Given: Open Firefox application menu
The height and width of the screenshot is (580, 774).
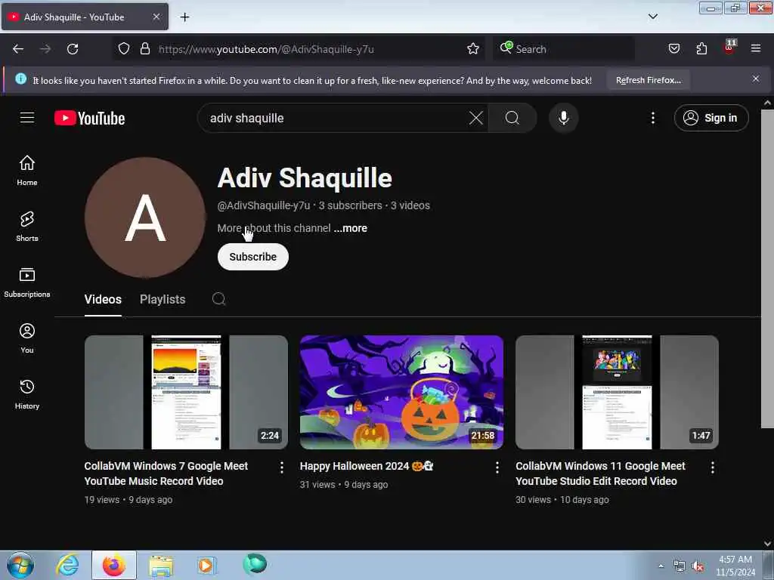Looking at the screenshot, I should click(x=756, y=49).
